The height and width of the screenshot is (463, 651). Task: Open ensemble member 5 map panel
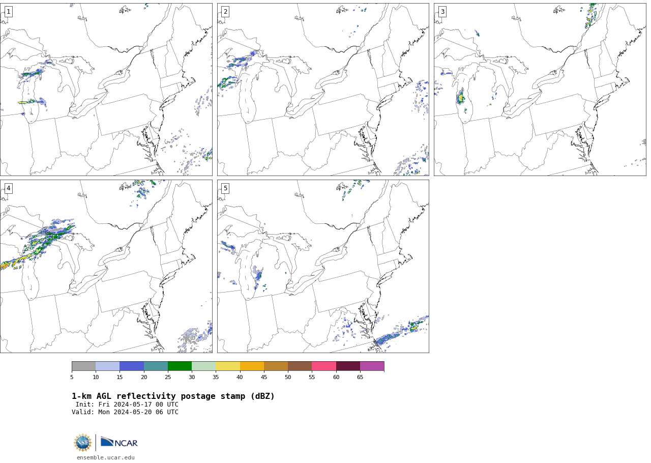coord(323,266)
